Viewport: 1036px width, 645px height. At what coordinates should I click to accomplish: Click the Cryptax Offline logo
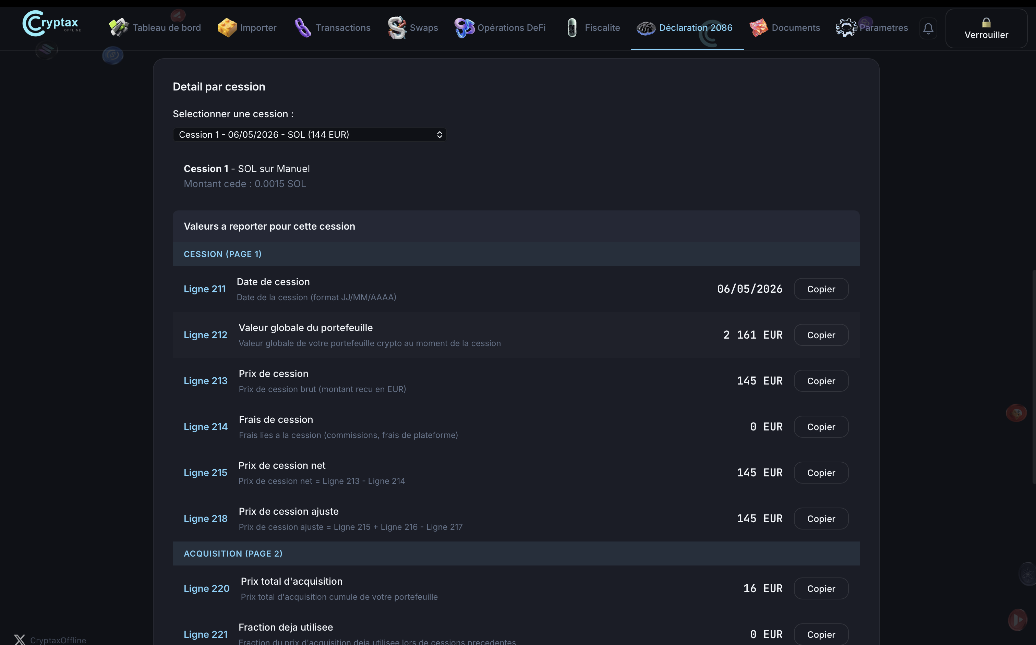pos(51,23)
